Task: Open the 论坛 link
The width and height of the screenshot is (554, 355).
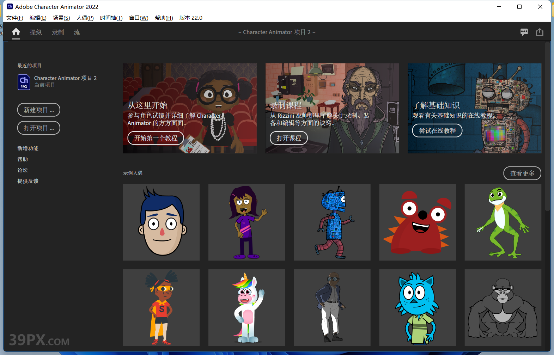Action: (x=23, y=170)
